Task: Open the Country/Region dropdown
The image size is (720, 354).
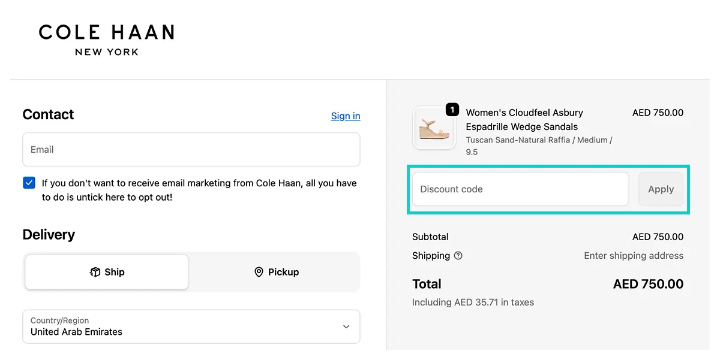Action: coord(191,326)
